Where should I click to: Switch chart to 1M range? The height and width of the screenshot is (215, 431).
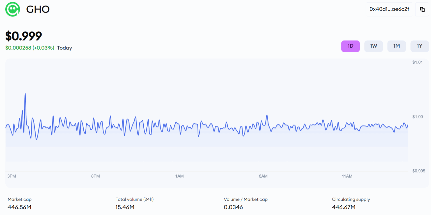(x=396, y=46)
